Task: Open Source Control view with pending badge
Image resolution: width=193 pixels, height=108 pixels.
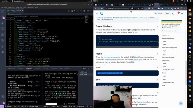Action: pos(3,17)
